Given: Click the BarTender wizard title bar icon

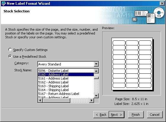Looking at the screenshot, I should pos(4,4).
